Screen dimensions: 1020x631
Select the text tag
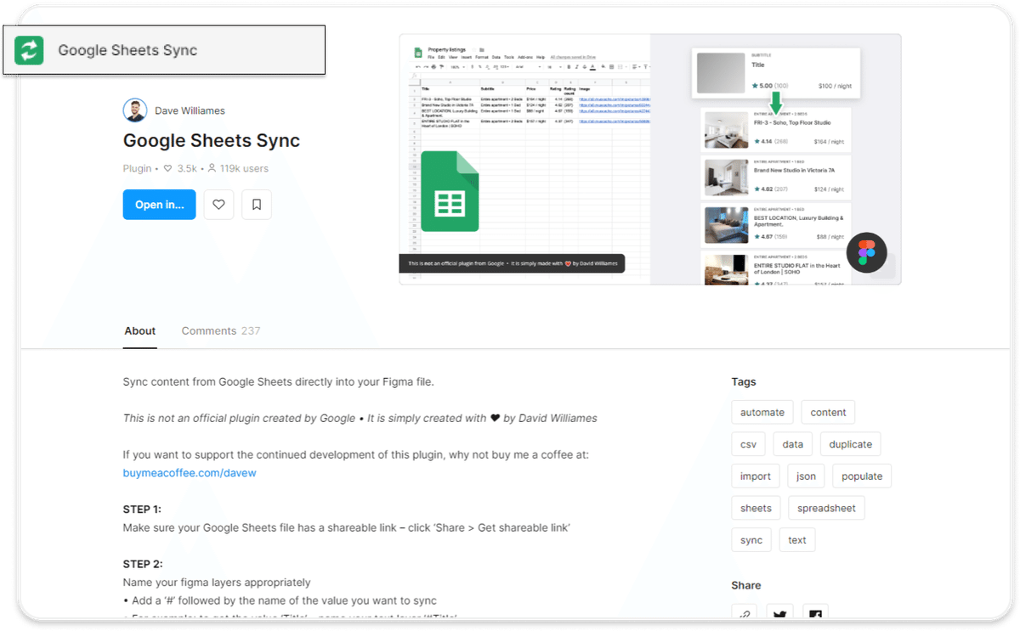tap(797, 540)
